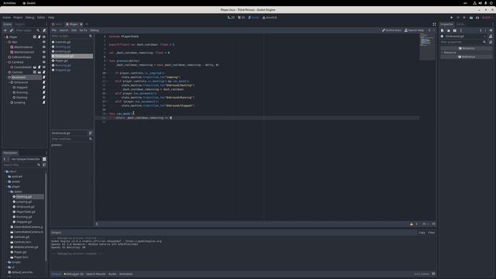Toggle visibility of the ControlableCamera node
This screenshot has width=496, height=279.
pyautogui.click(x=44, y=67)
